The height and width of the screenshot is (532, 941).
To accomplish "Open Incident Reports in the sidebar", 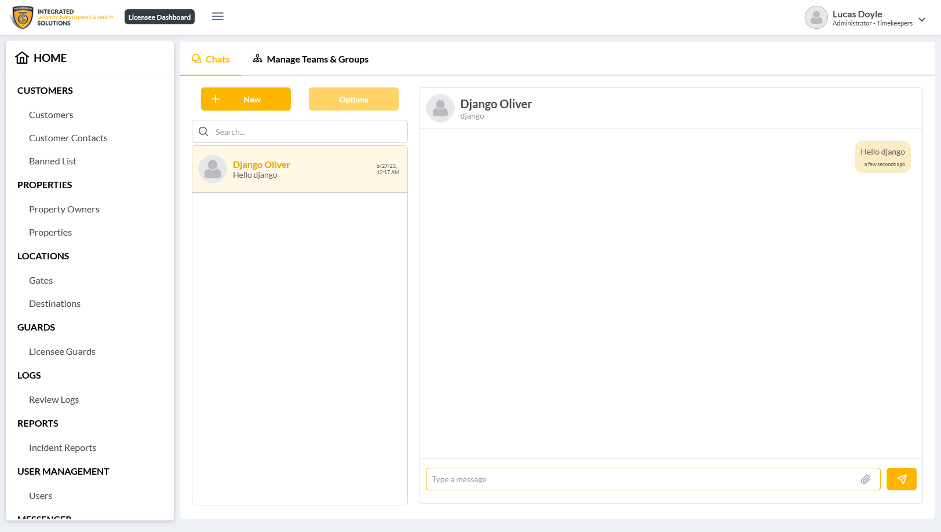I will click(x=63, y=447).
